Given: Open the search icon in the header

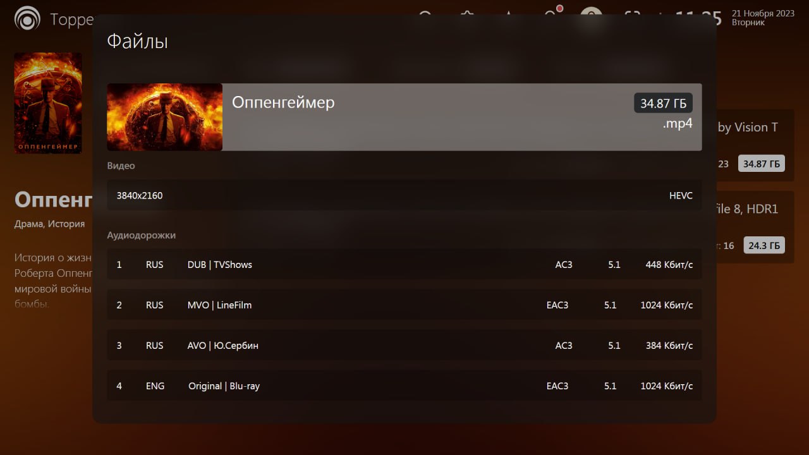Looking at the screenshot, I should [425, 15].
